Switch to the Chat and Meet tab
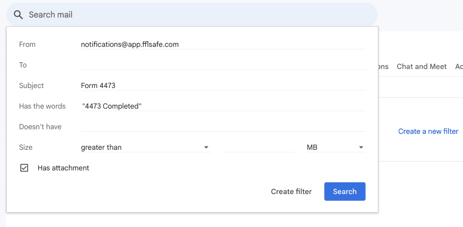 tap(421, 66)
